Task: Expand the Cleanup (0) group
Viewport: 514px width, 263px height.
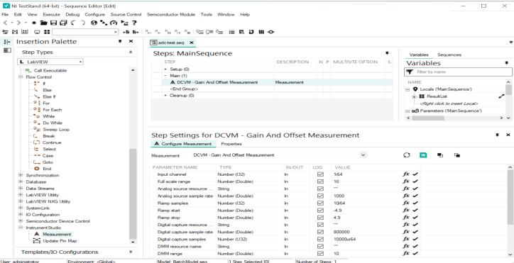Action: [165, 95]
